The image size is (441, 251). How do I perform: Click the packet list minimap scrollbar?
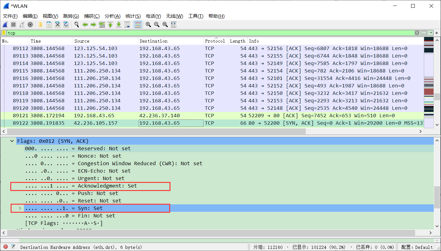pyautogui.click(x=429, y=82)
